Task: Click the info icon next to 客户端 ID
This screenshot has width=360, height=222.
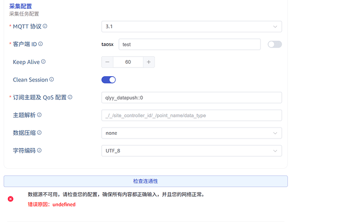Action: tap(41, 44)
